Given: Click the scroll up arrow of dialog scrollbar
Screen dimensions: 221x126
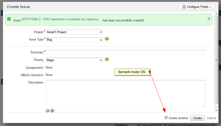Looking at the screenshot, I should 217,14.
